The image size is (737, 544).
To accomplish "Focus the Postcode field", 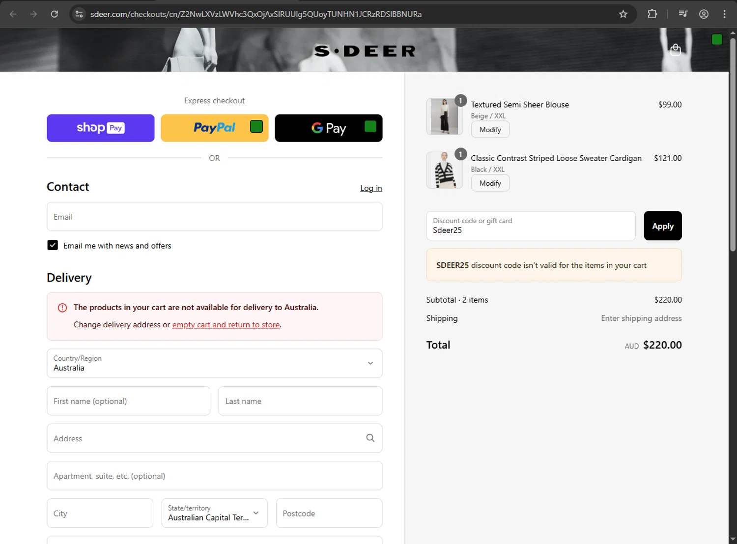I will [x=329, y=513].
